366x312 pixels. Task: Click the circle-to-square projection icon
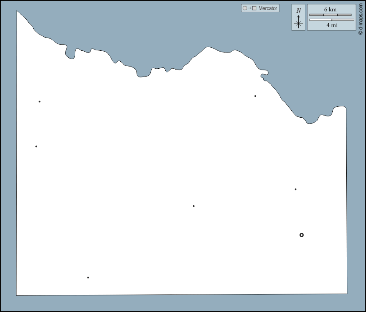tap(249, 8)
